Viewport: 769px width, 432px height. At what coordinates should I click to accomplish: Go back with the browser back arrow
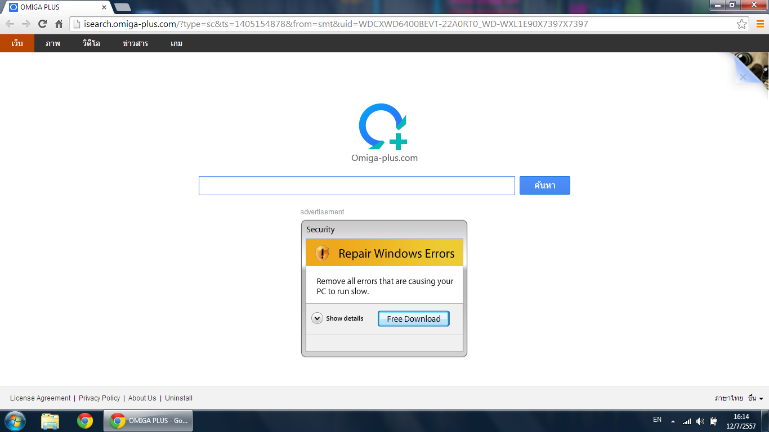click(x=10, y=24)
